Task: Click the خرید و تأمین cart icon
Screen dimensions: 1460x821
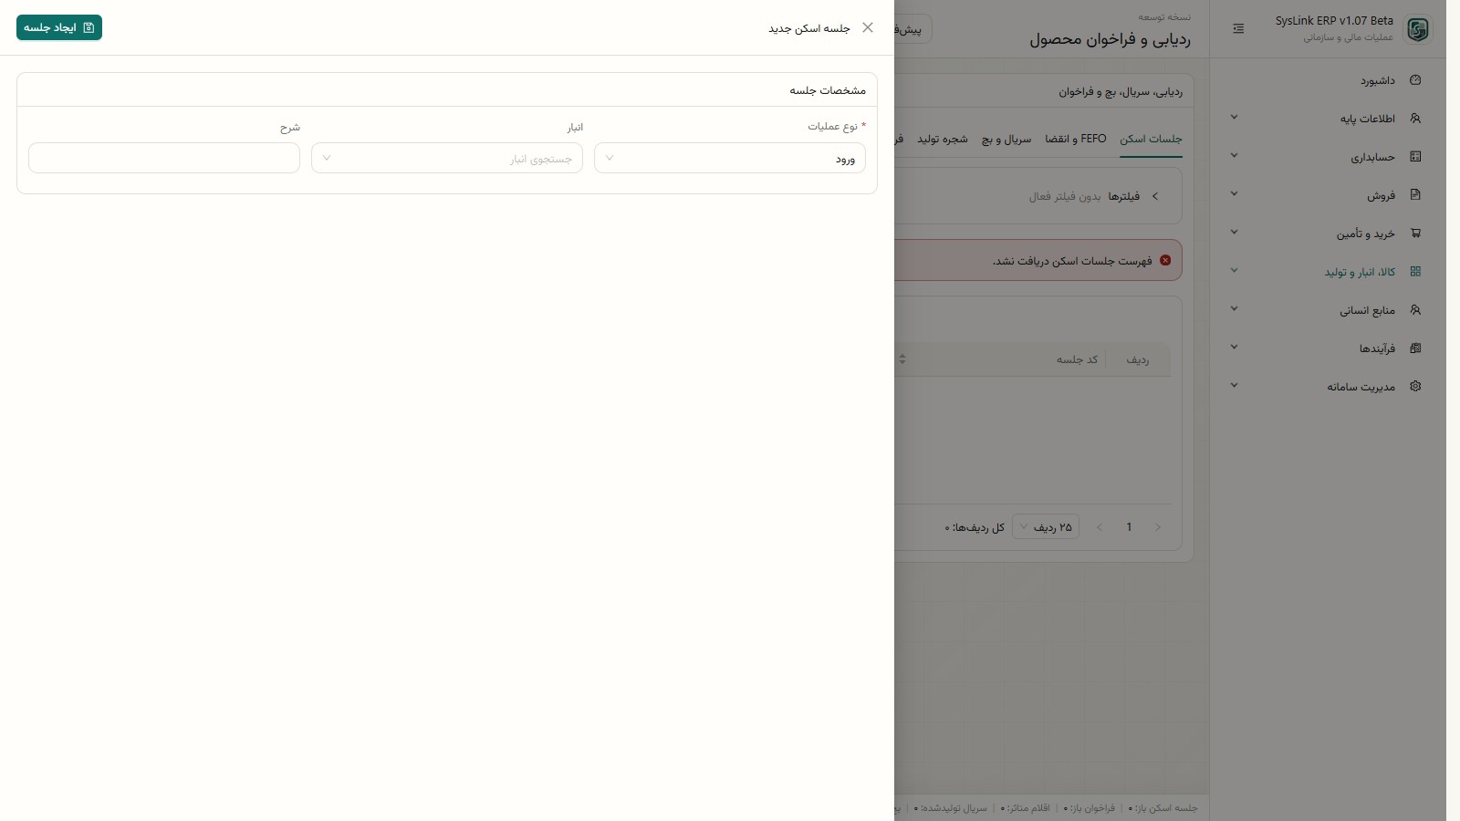Action: pos(1415,234)
